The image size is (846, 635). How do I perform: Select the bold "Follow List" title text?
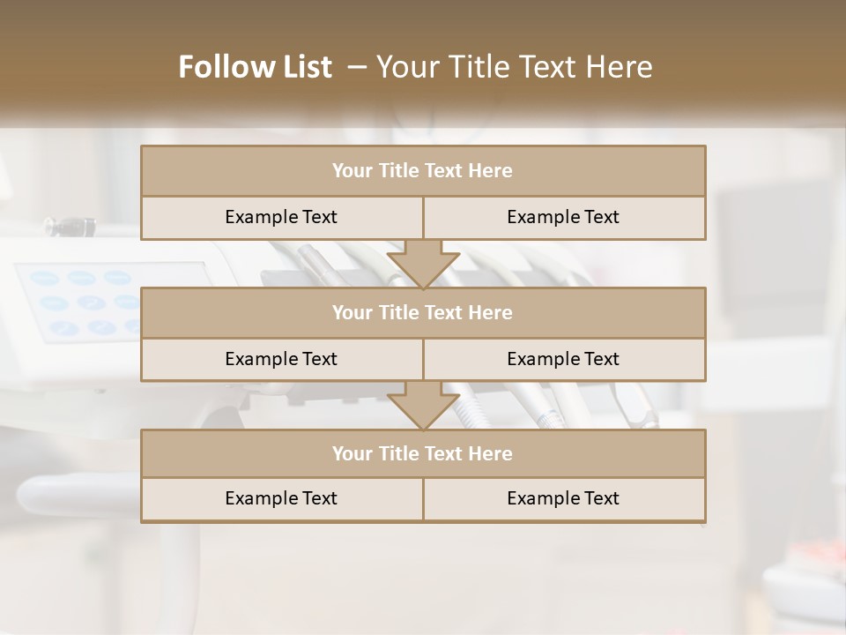(255, 67)
